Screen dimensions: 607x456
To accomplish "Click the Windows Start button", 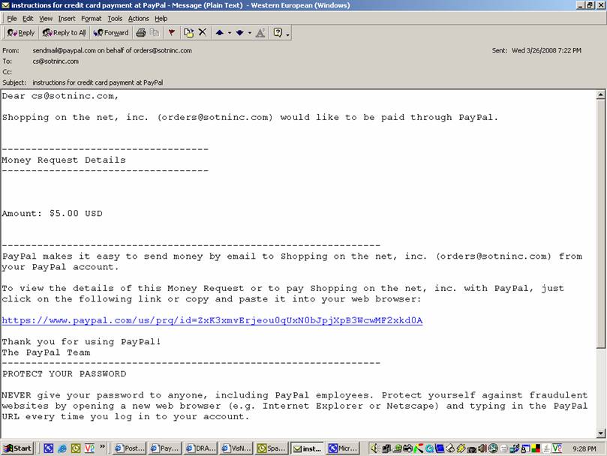I will [17, 448].
